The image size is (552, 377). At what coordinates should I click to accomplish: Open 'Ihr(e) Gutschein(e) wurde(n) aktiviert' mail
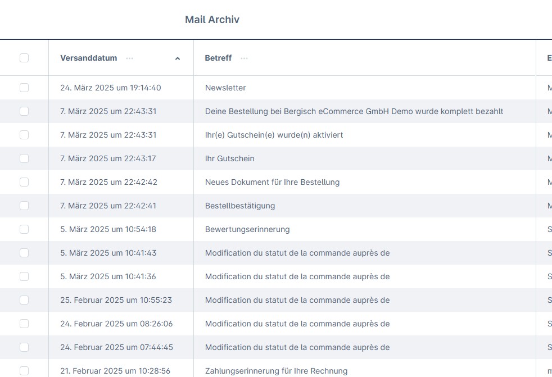pyautogui.click(x=274, y=135)
